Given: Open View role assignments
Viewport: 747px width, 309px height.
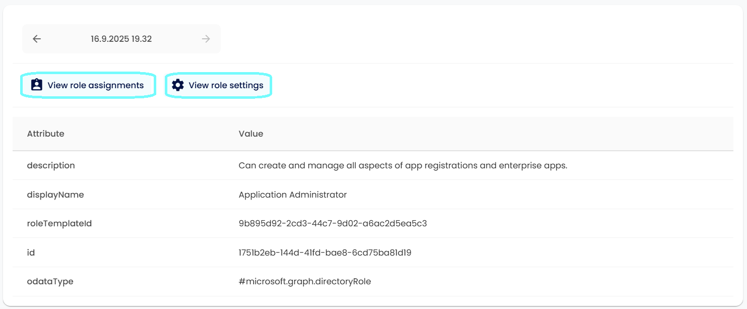Looking at the screenshot, I should point(88,85).
